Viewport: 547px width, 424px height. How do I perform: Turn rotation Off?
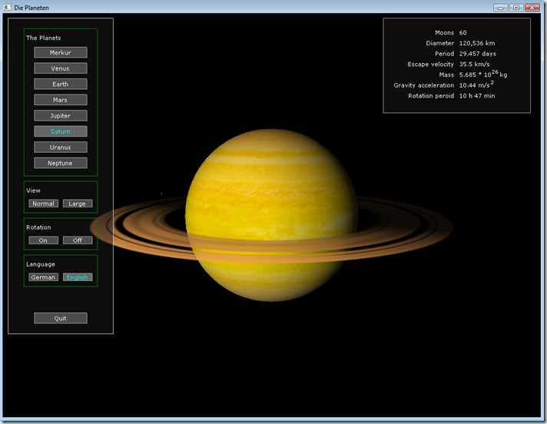[78, 240]
